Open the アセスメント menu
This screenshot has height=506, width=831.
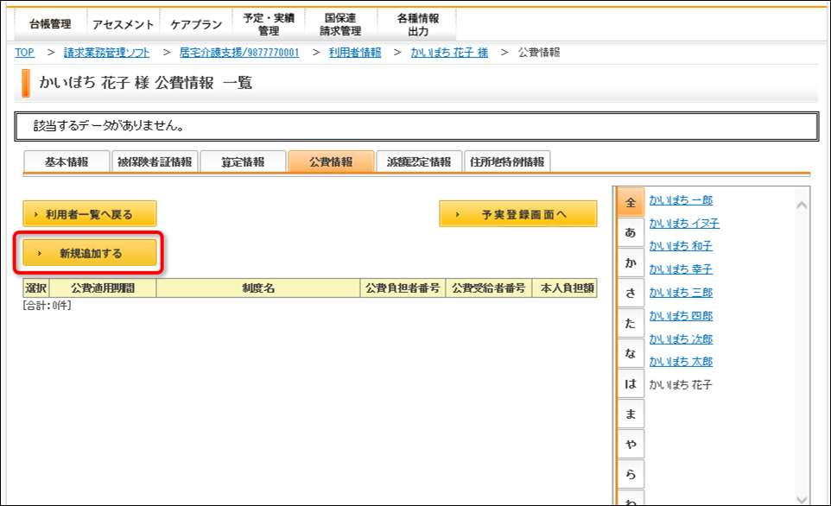coord(123,24)
